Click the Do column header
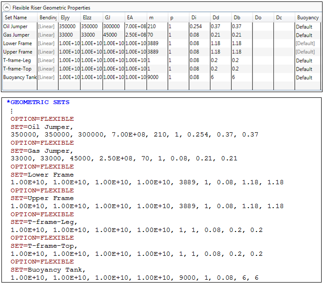The height and width of the screenshot is (284, 324). tap(263, 18)
